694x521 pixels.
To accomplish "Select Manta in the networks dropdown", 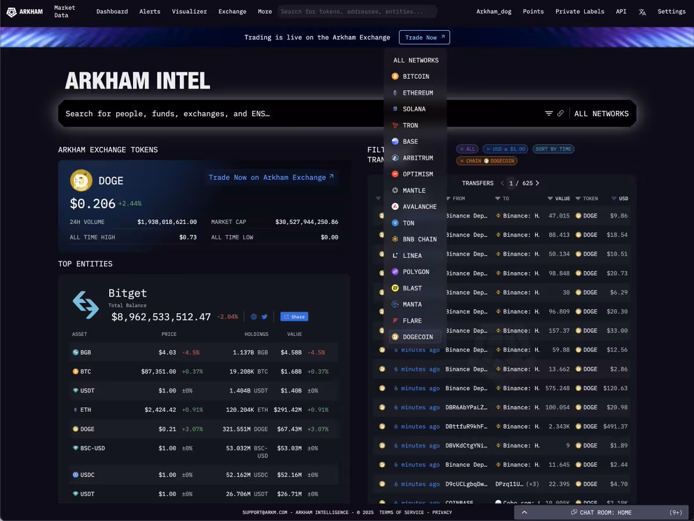I will [x=415, y=304].
